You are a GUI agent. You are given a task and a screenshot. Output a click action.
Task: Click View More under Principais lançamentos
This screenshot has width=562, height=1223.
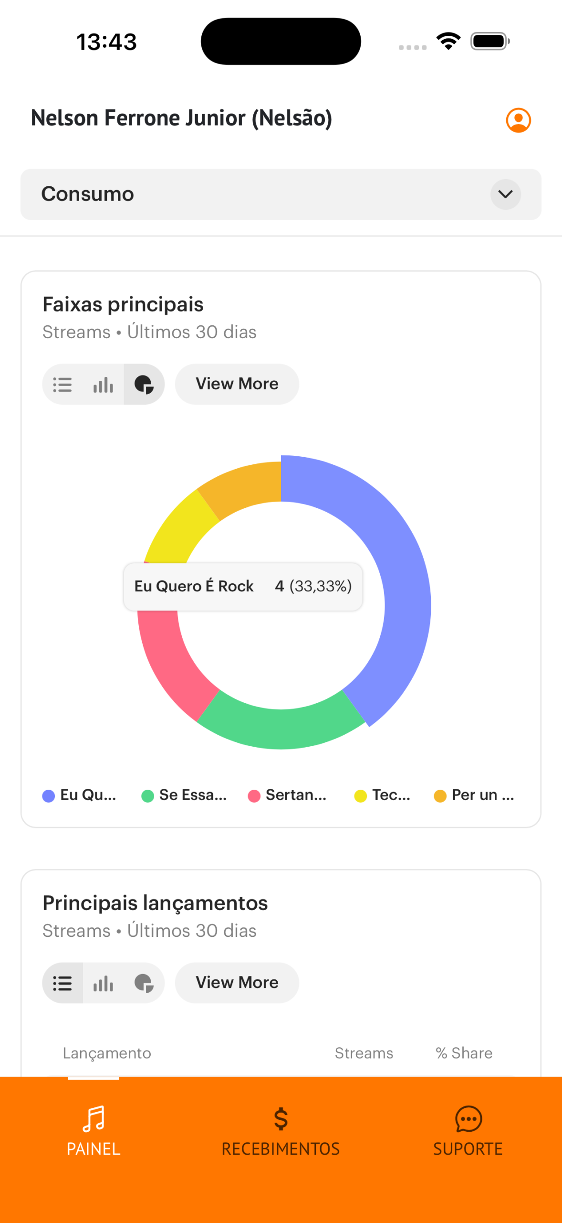point(237,983)
